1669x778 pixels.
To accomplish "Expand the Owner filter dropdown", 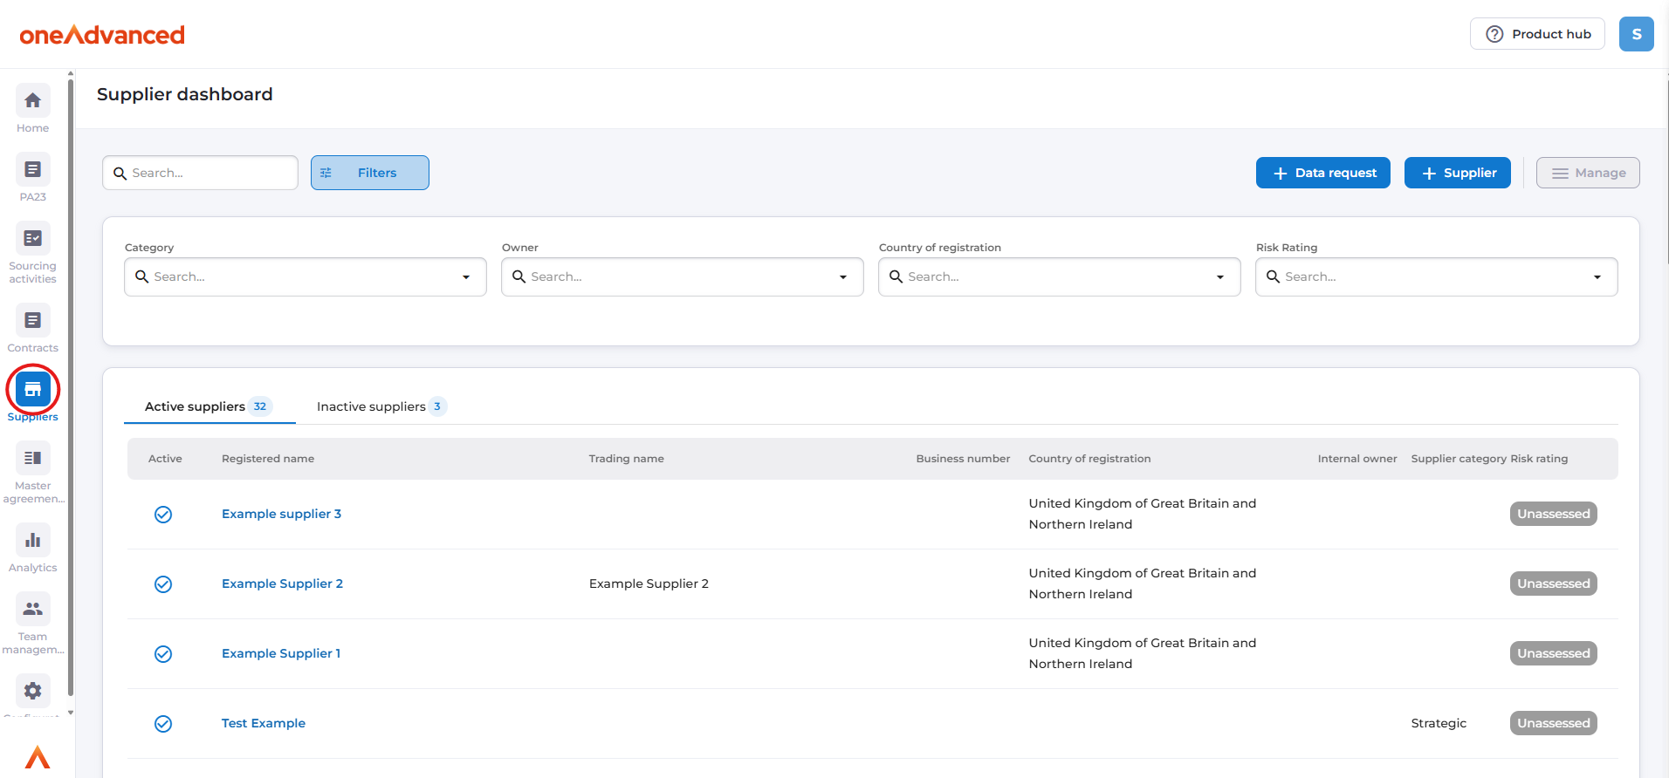I will (843, 277).
